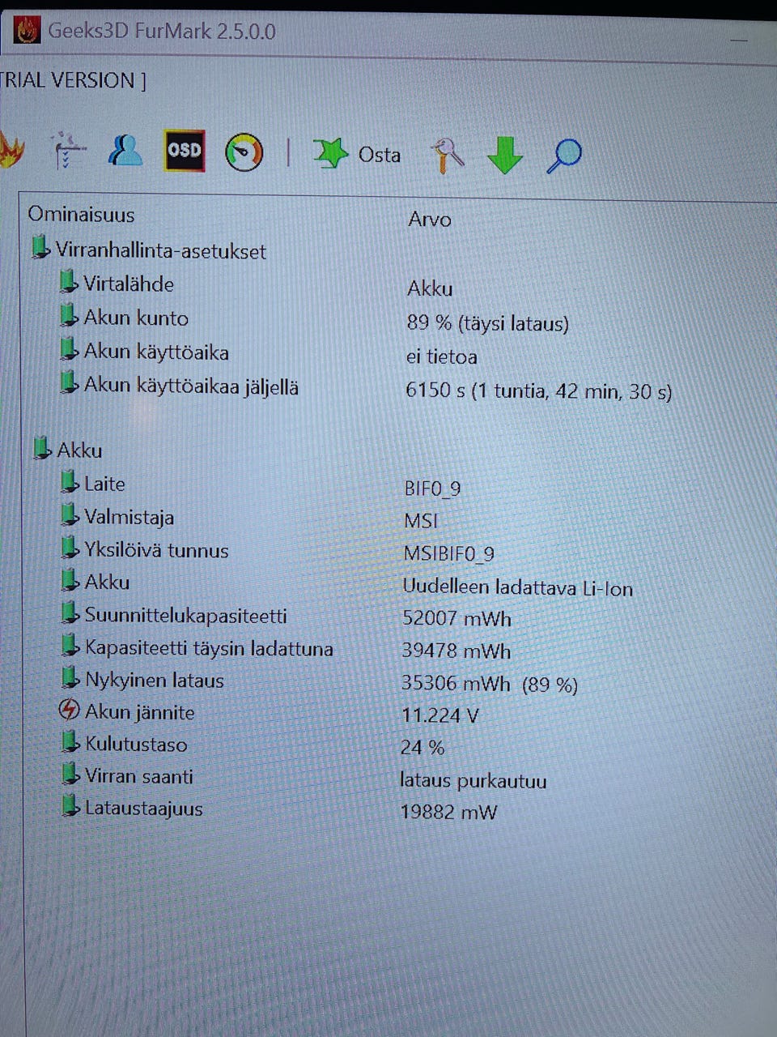The image size is (777, 1037).
Task: Click the battery icon beside Nykyinen lataus
Action: point(71,677)
